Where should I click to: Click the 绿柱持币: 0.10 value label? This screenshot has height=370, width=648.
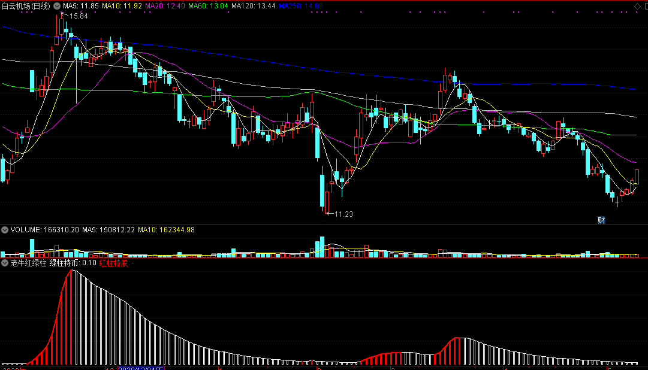73,263
